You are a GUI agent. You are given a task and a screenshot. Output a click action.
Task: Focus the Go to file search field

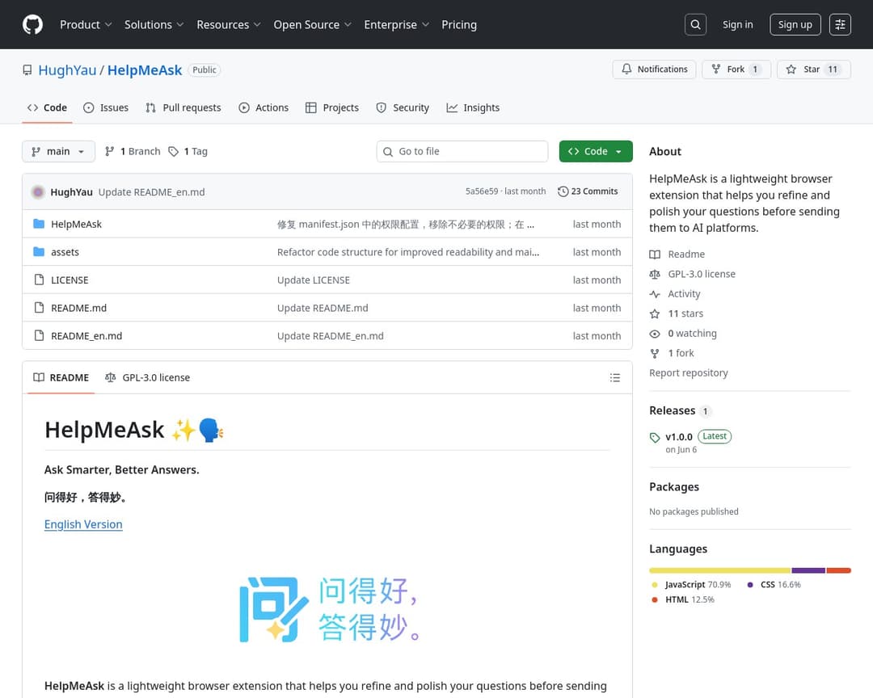[462, 151]
